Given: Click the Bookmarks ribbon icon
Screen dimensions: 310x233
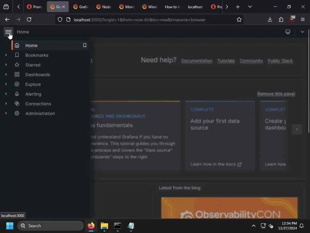Looking at the screenshot, I should pos(17,55).
